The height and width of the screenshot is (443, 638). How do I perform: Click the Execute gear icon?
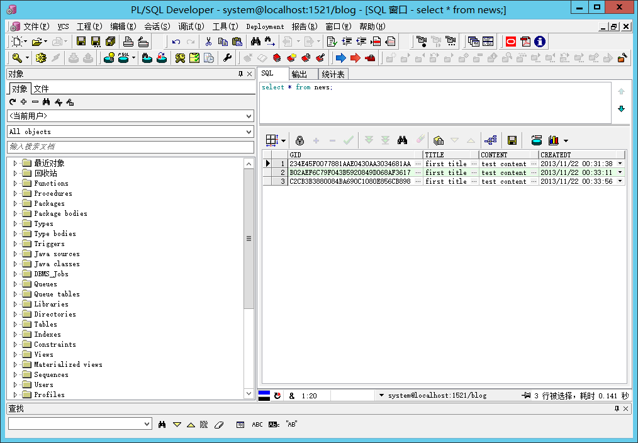point(41,58)
